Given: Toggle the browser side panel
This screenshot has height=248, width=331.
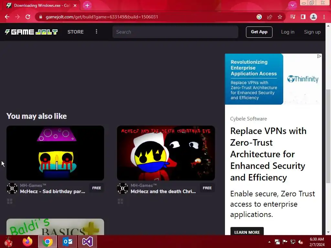Looking at the screenshot, I should click(303, 17).
